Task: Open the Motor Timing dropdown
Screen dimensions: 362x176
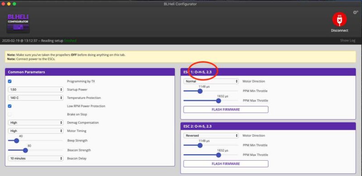Action: click(36, 131)
